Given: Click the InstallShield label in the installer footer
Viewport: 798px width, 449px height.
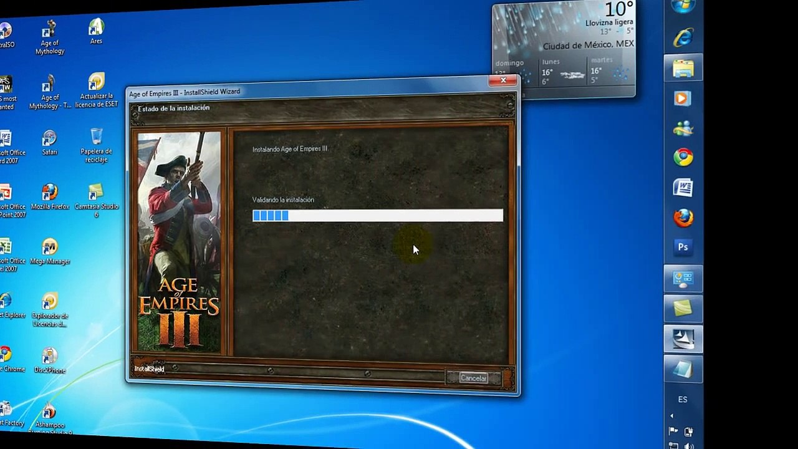Looking at the screenshot, I should coord(150,369).
